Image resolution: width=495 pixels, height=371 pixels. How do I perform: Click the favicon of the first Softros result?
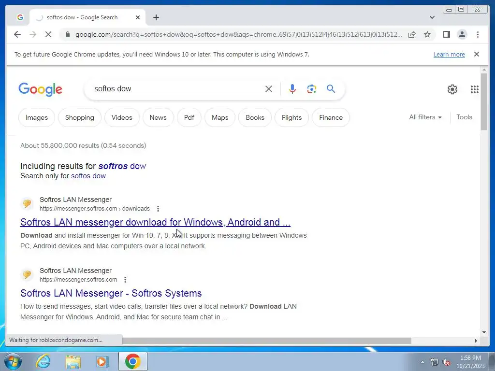click(x=27, y=204)
